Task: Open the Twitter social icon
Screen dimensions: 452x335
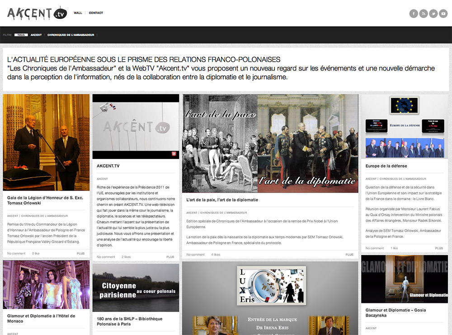Action: 433,14
